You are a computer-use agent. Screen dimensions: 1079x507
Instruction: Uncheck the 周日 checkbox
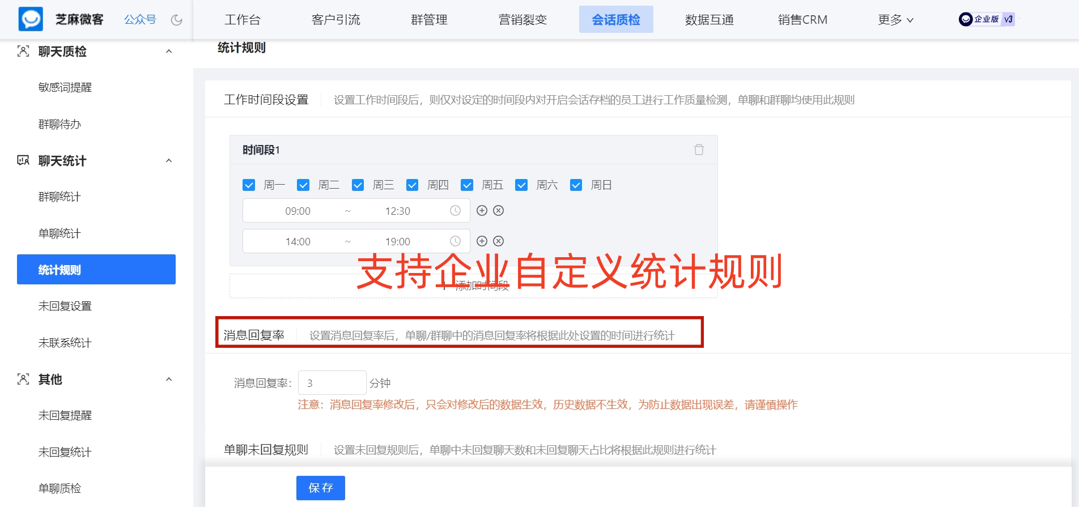coord(576,185)
